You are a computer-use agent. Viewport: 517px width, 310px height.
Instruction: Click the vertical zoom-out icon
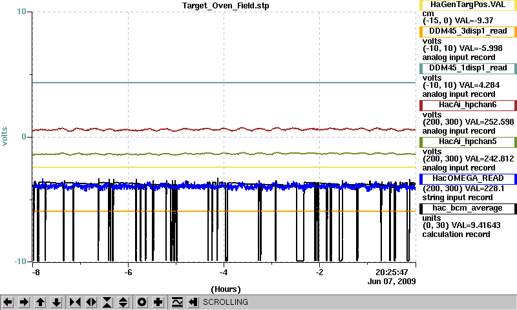[123, 302]
